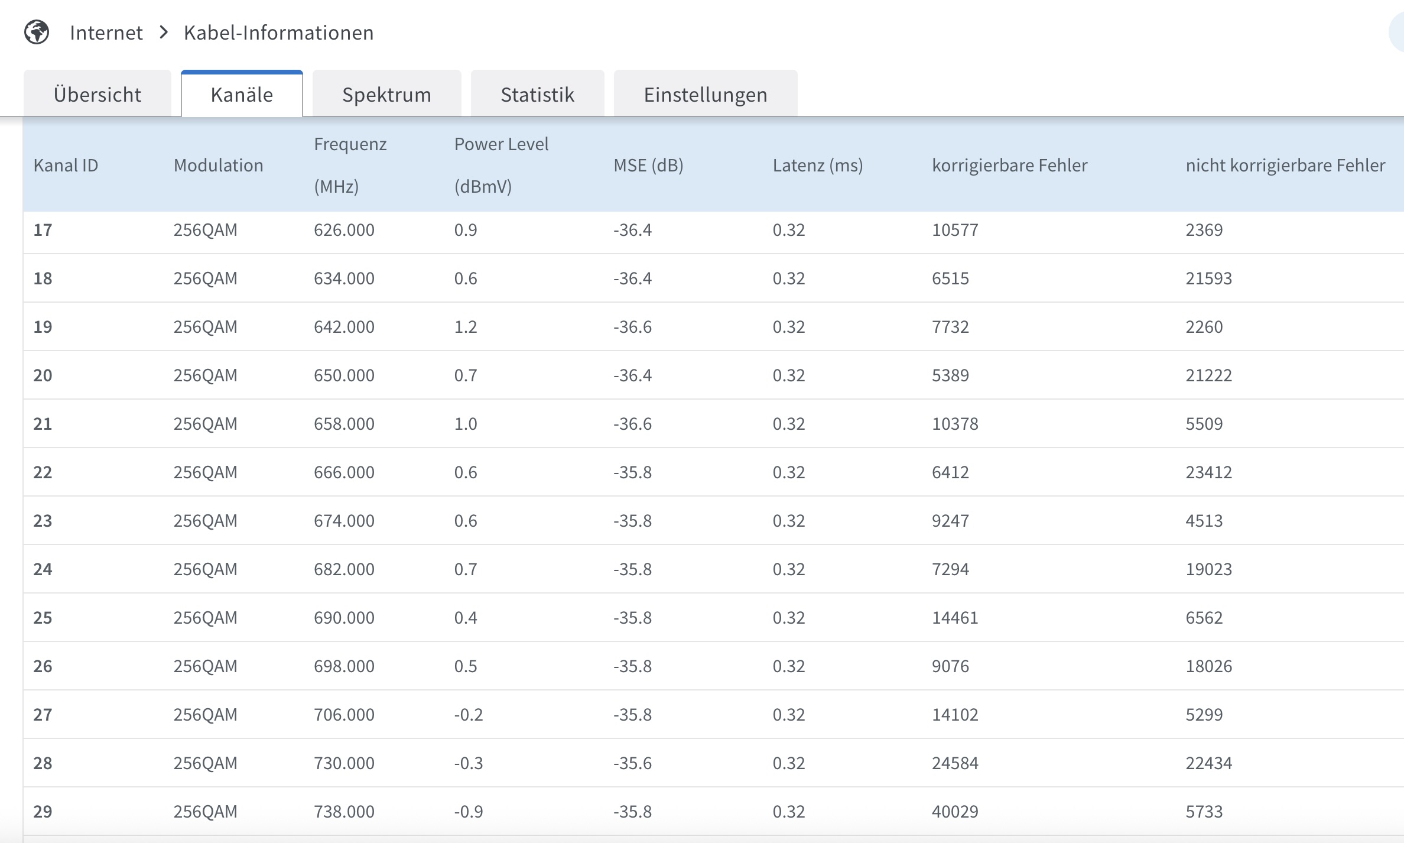This screenshot has width=1404, height=843.
Task: Open the Internet breadcrumb link
Action: click(106, 33)
